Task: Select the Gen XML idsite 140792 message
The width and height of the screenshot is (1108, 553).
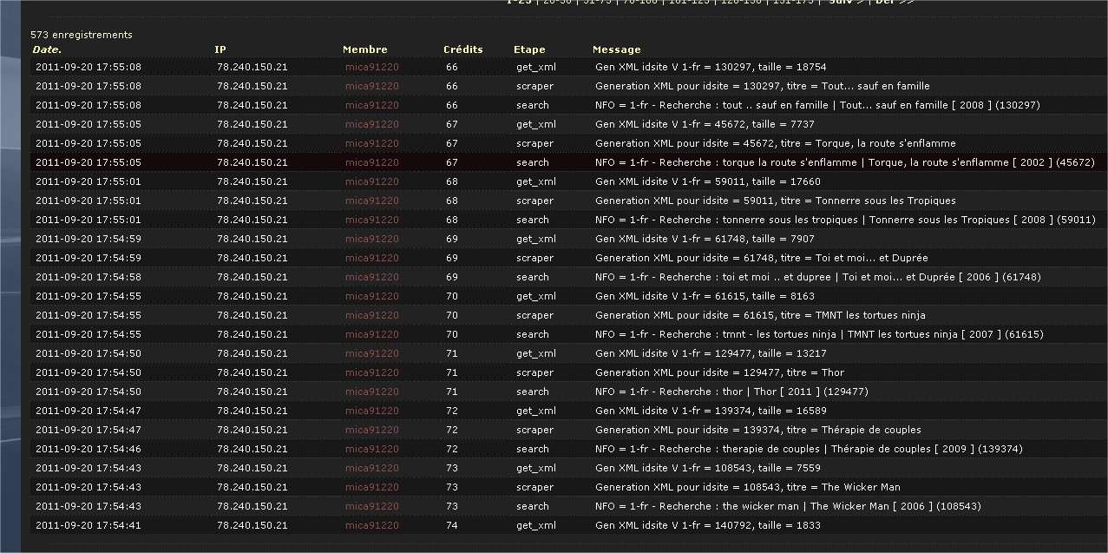Action: [x=707, y=525]
